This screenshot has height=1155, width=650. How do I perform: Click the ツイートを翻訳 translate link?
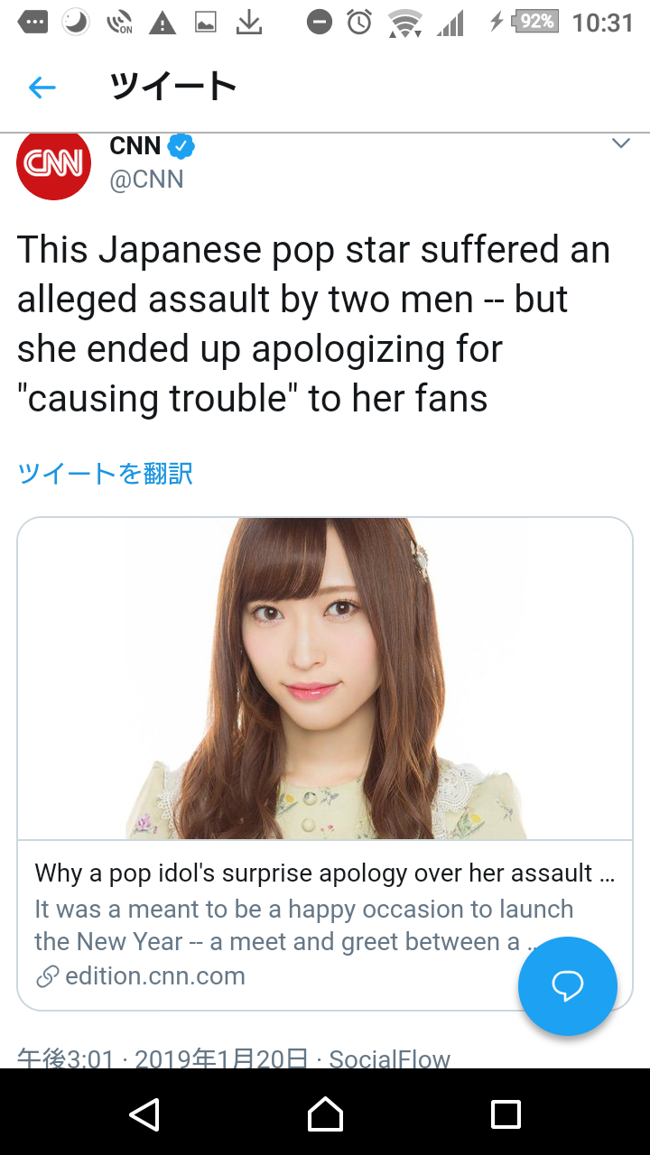click(x=105, y=473)
